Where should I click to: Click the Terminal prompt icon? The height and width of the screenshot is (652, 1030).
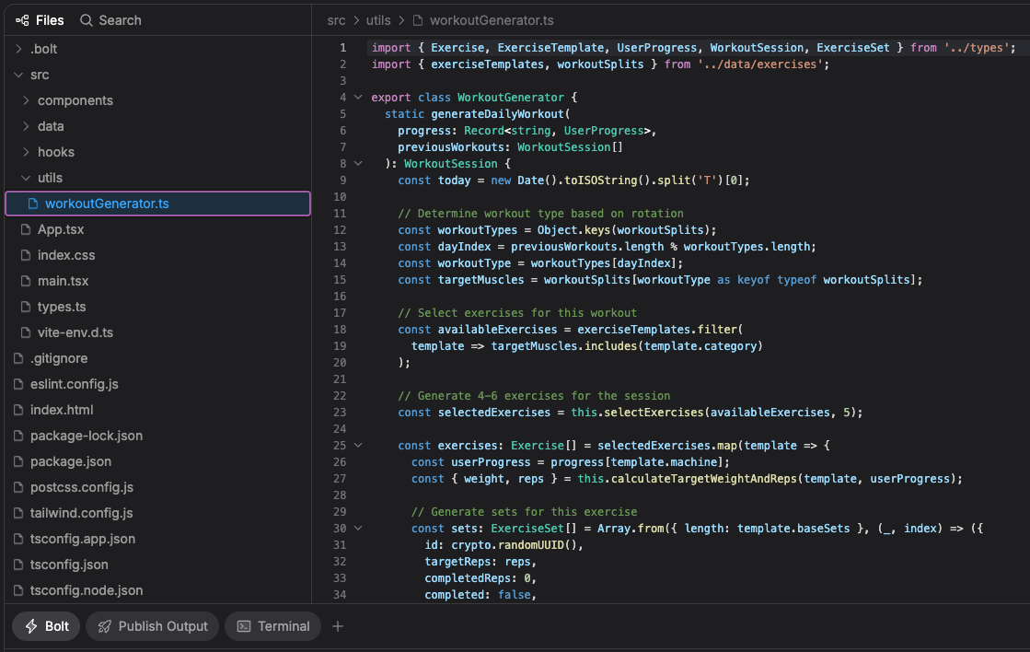tap(244, 626)
